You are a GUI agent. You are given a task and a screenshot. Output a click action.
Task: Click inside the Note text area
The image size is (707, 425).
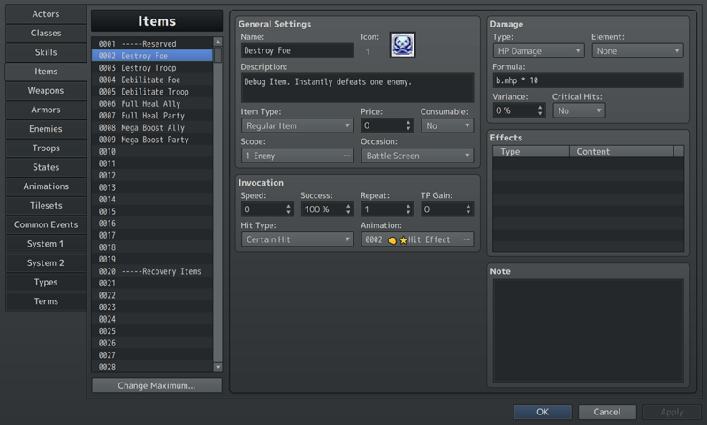pyautogui.click(x=588, y=330)
